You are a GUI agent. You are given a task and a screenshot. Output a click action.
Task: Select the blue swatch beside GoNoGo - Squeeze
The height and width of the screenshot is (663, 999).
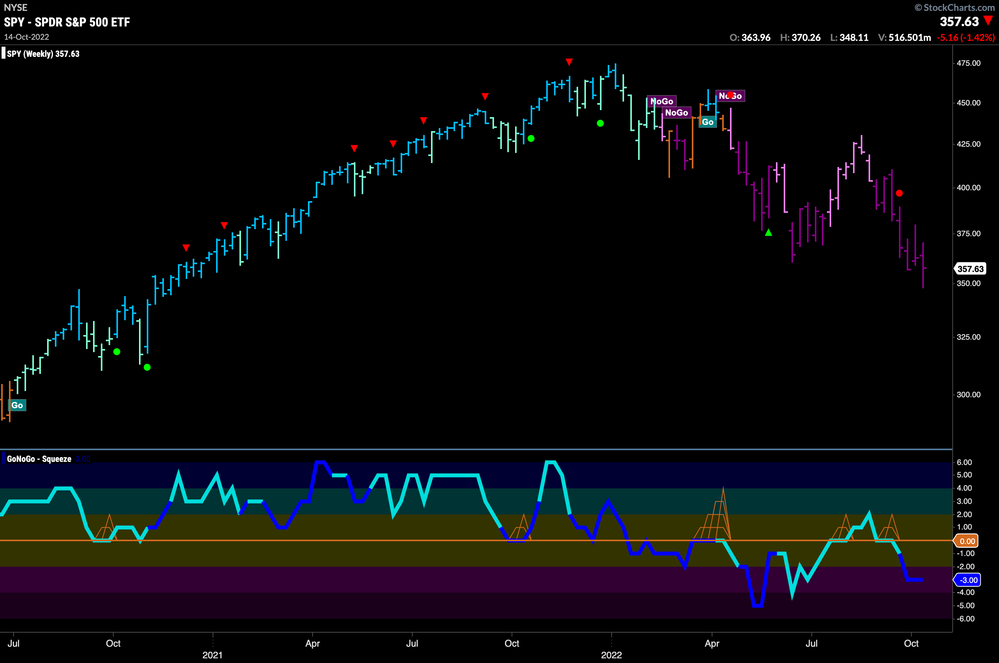click(4, 458)
